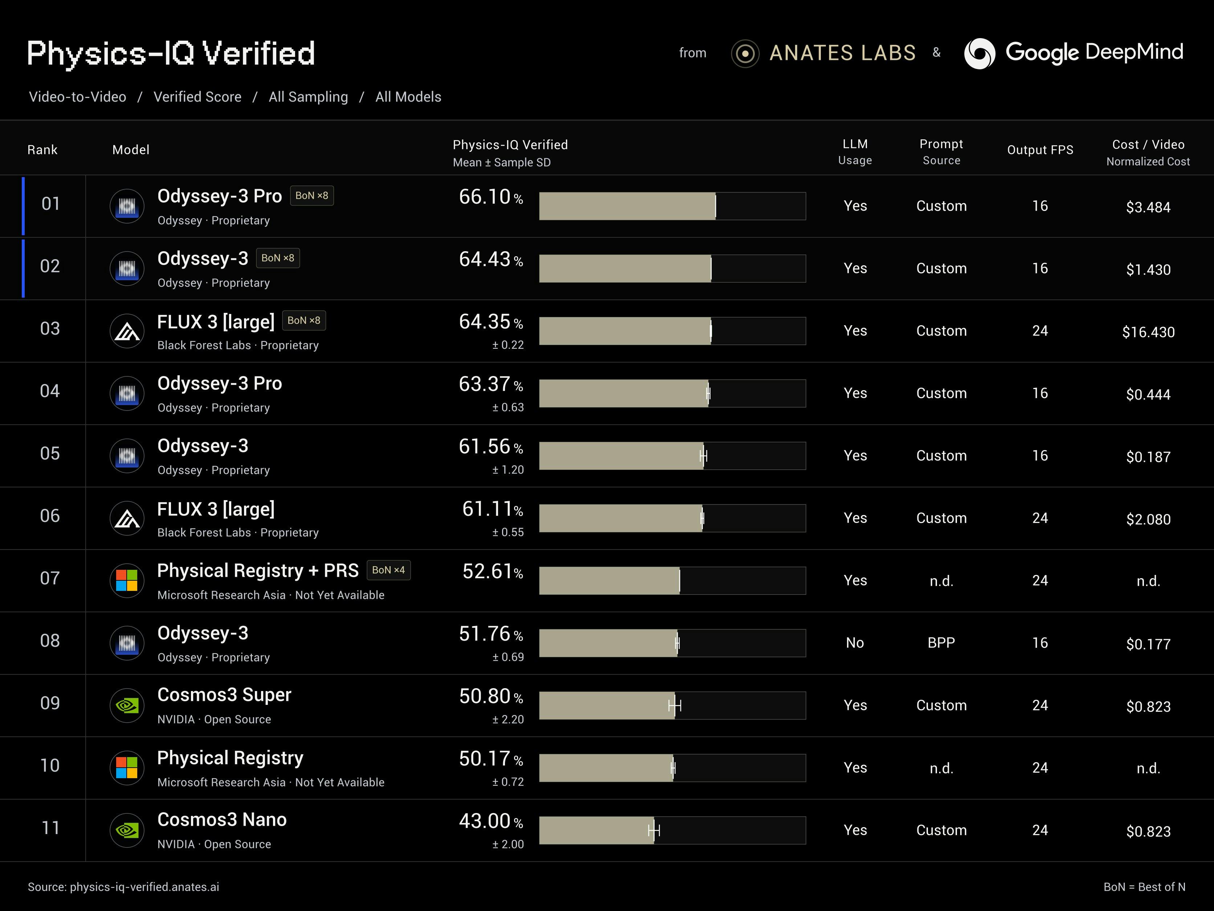The width and height of the screenshot is (1214, 911).
Task: Open the All Sampling filter
Action: coord(309,97)
